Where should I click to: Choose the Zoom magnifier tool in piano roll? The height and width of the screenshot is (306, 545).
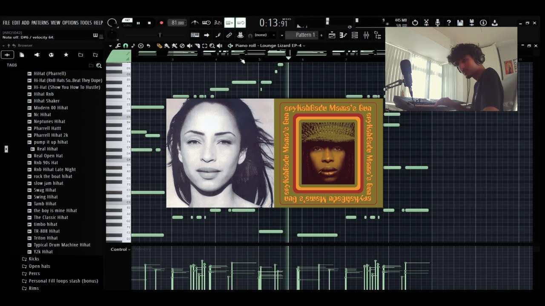click(212, 45)
